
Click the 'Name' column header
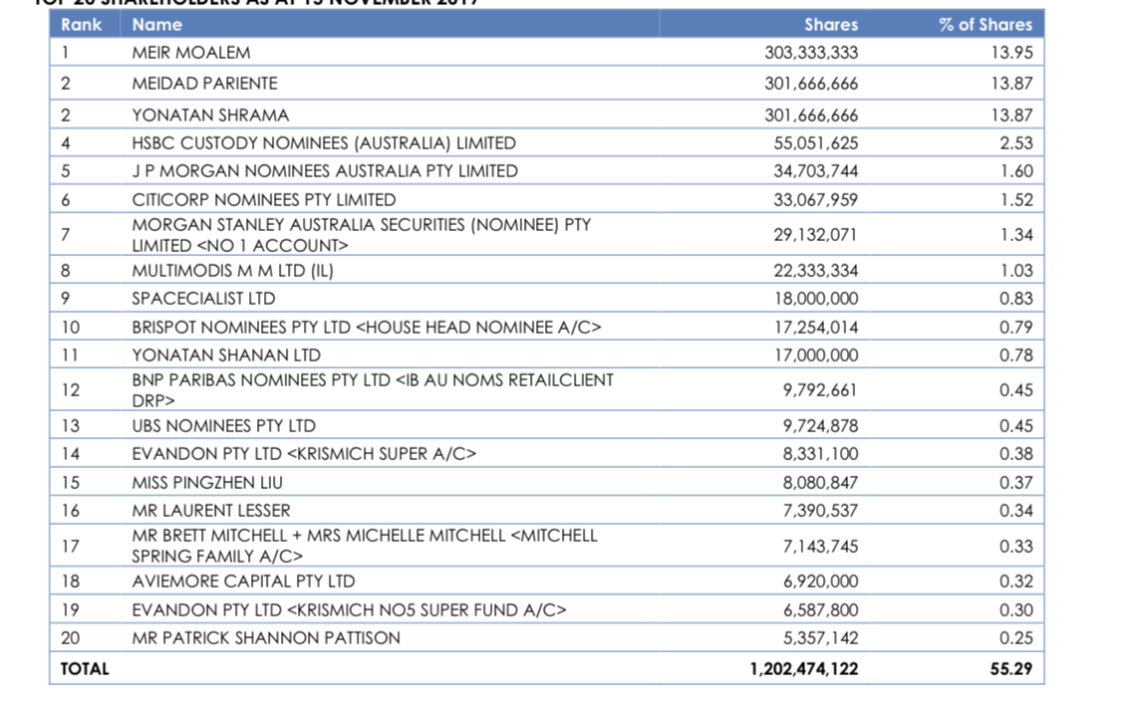(156, 24)
